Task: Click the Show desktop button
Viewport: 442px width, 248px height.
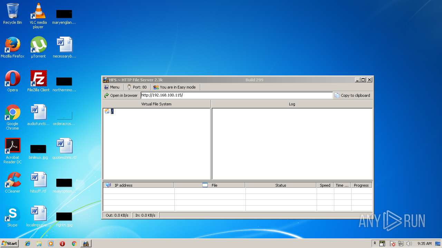Action: click(439, 244)
